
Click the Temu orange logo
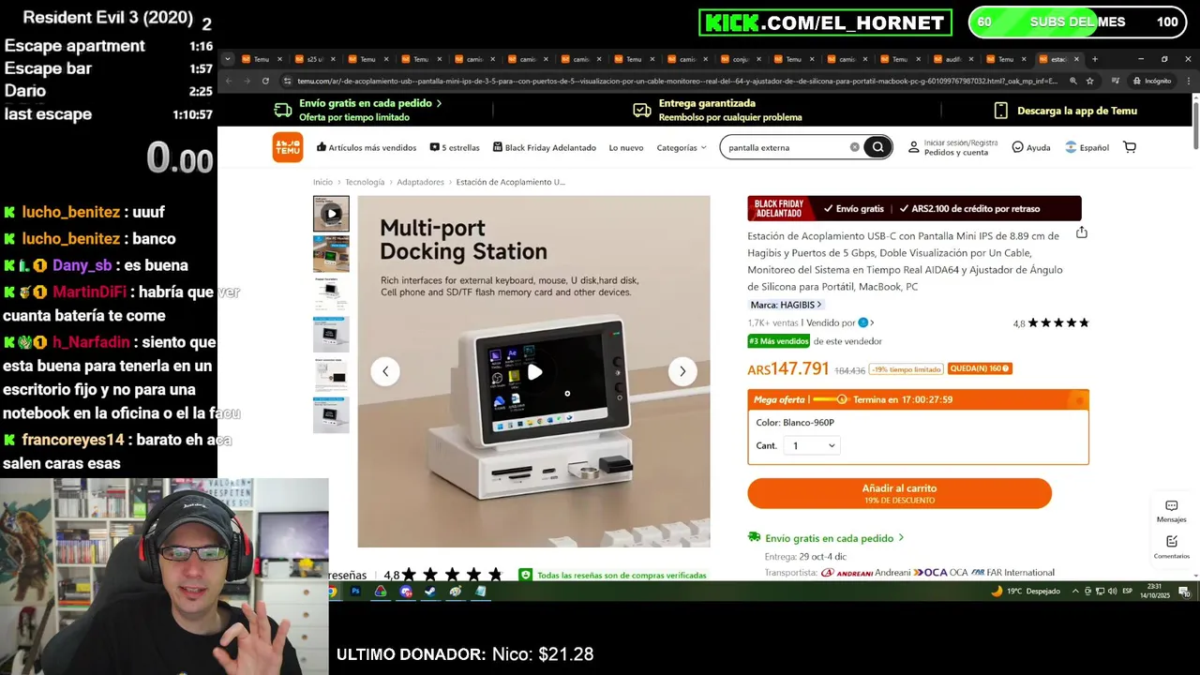point(288,147)
